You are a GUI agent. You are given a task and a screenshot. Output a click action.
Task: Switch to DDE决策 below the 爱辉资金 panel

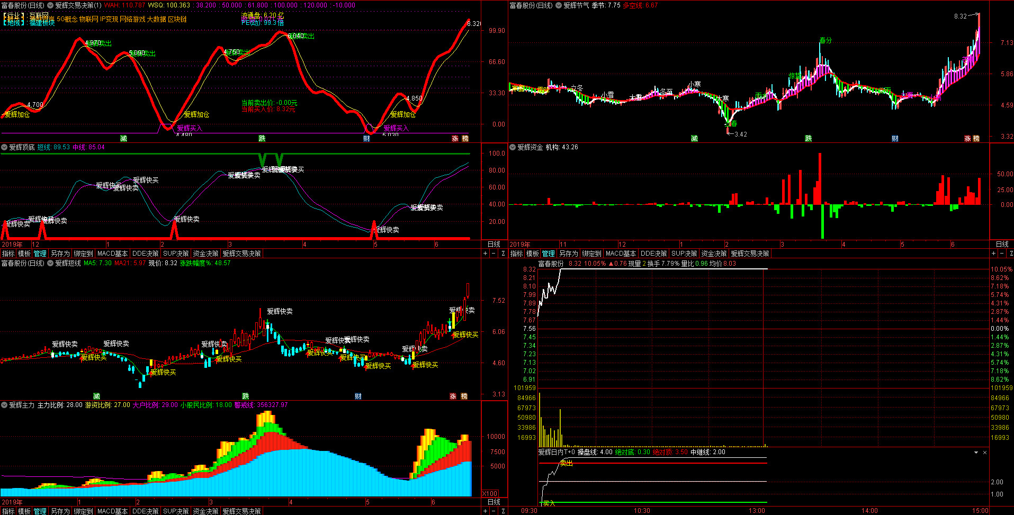(653, 254)
